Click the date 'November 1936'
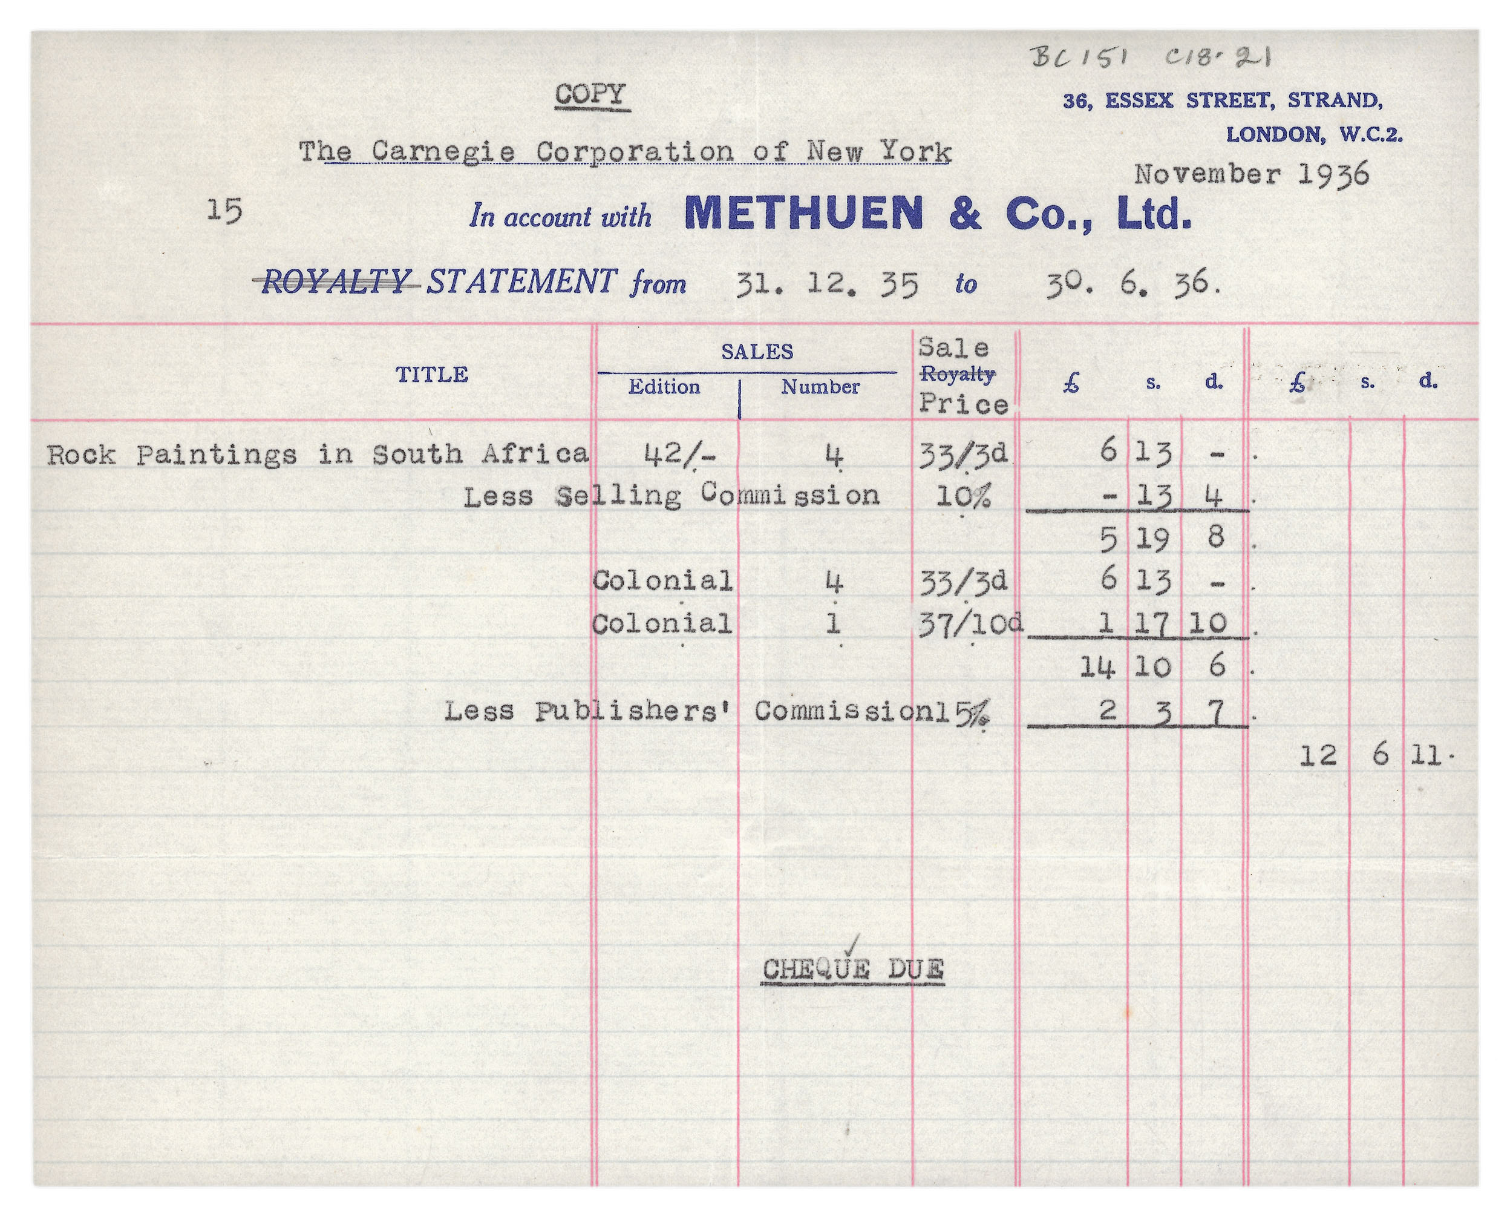Screen dimensions: 1510x1222 (1252, 174)
